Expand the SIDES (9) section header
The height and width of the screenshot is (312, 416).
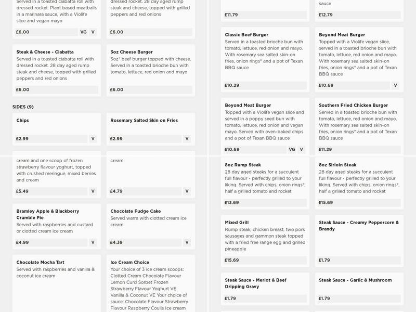[23, 107]
